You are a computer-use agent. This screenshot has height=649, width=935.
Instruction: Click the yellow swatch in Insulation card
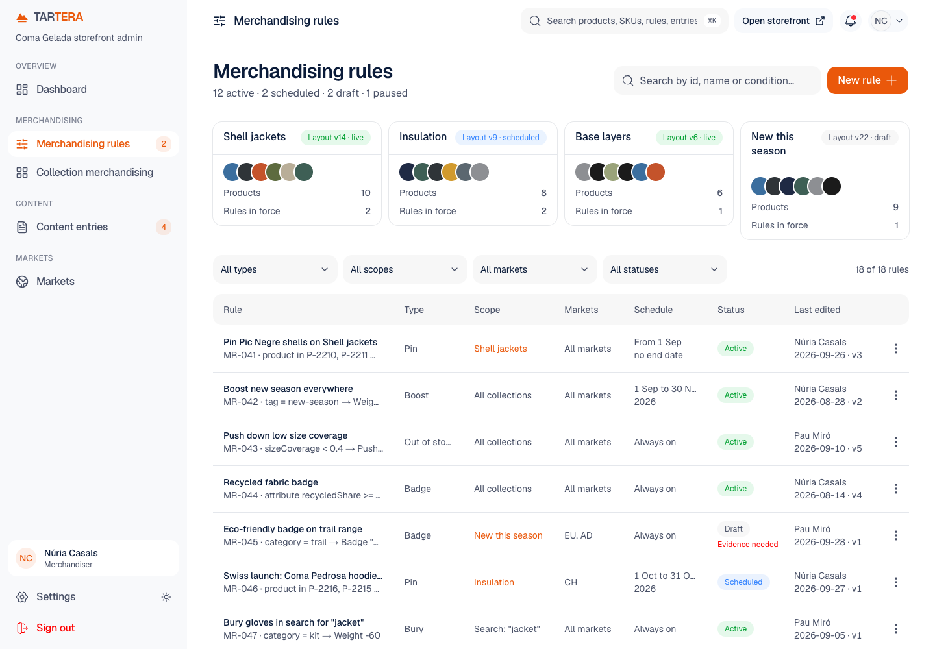tap(451, 172)
